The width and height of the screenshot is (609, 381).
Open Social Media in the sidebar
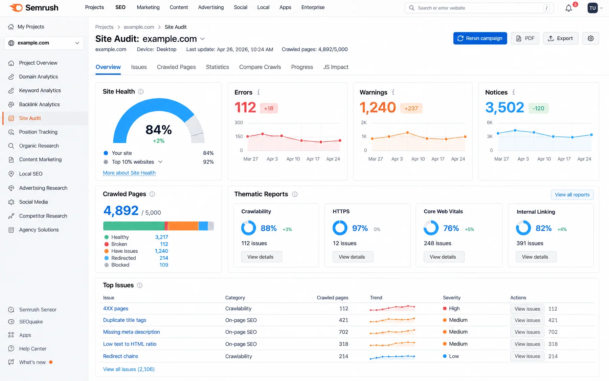click(33, 202)
